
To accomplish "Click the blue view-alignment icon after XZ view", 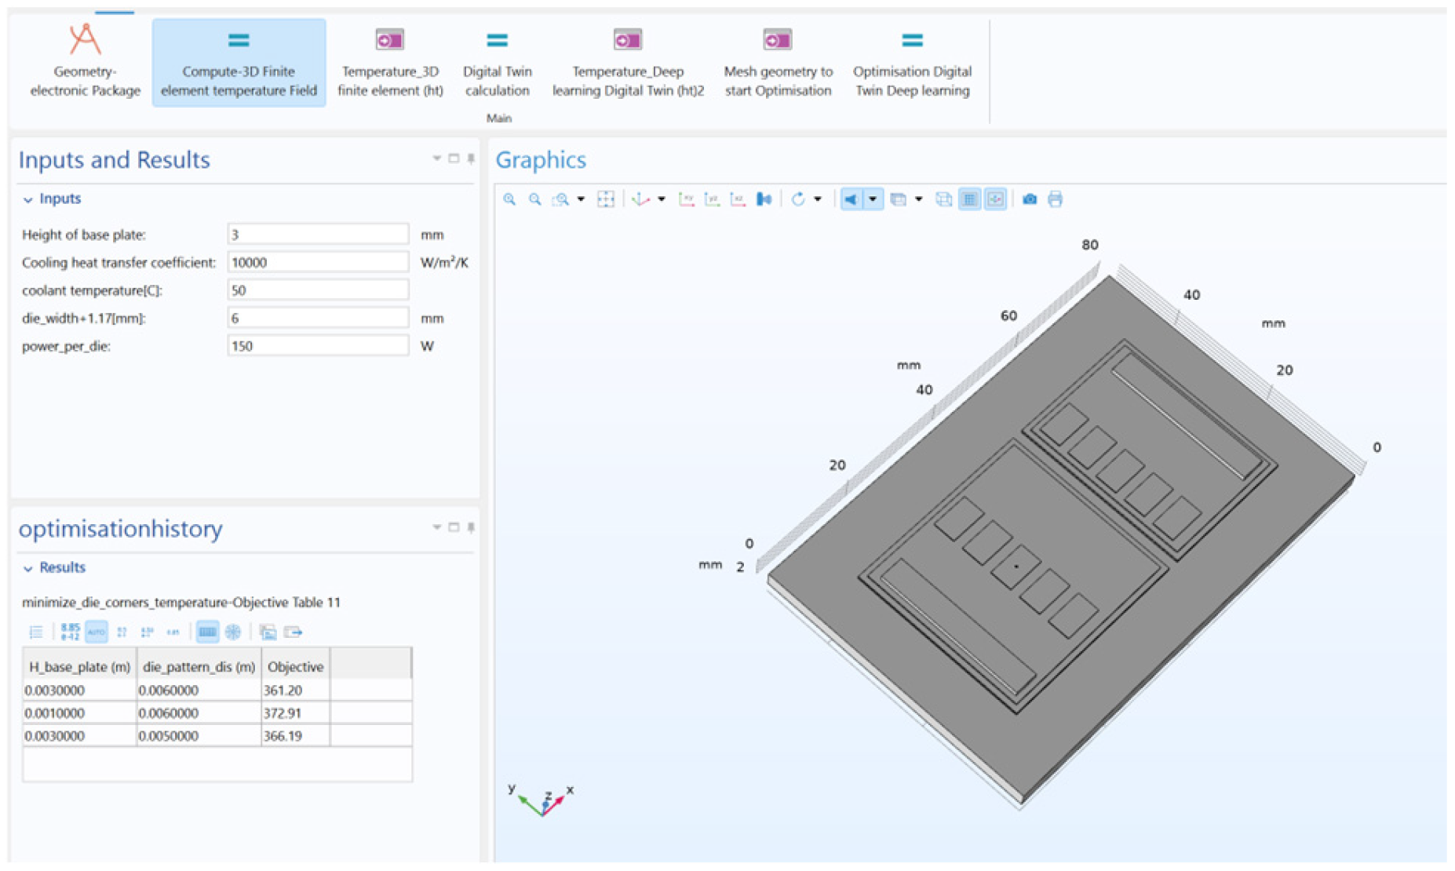I will click(764, 199).
